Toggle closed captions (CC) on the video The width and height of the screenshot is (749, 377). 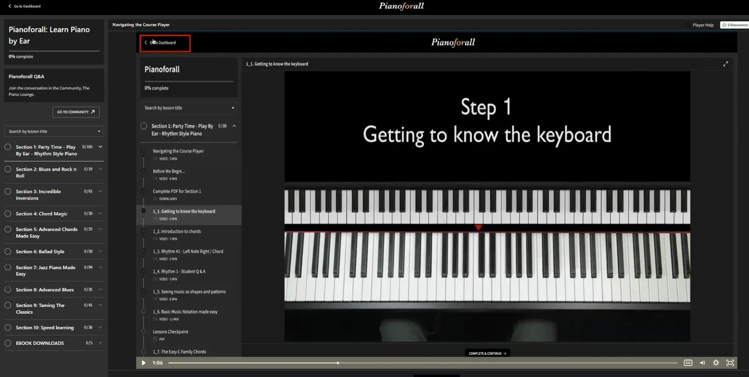[x=688, y=363]
